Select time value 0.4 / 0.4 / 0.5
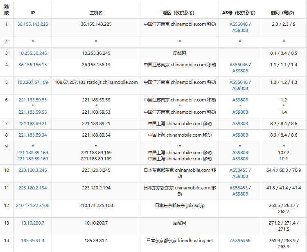 point(284,53)
